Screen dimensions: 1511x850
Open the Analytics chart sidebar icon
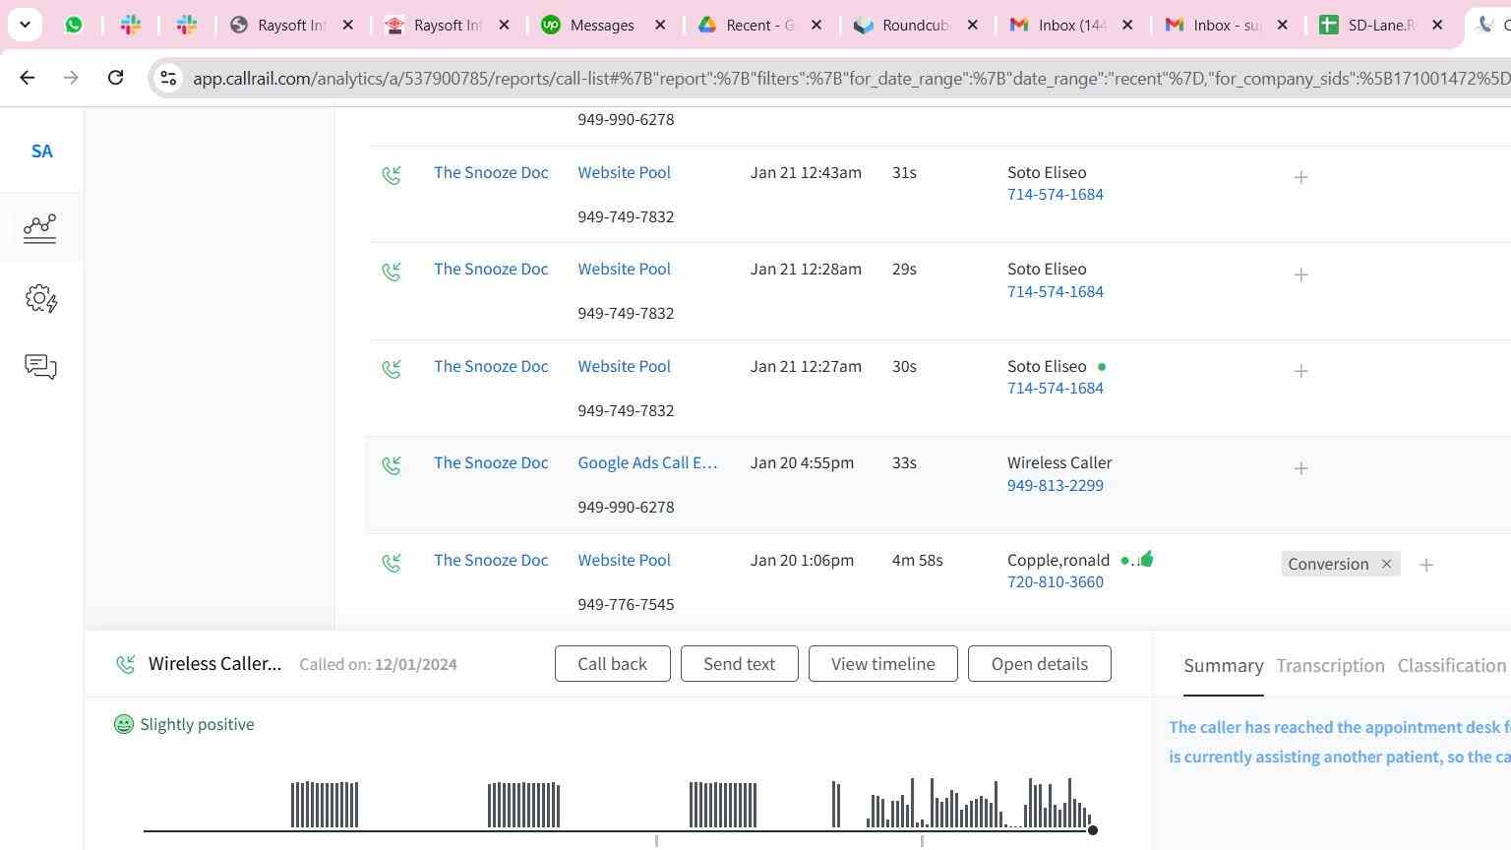tap(40, 228)
